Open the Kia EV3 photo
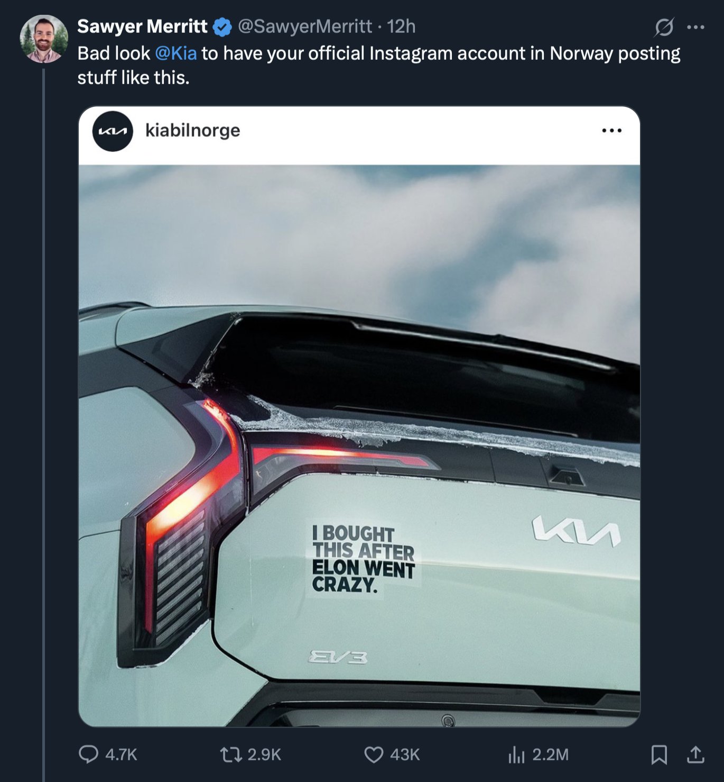The height and width of the screenshot is (782, 724). pyautogui.click(x=359, y=445)
